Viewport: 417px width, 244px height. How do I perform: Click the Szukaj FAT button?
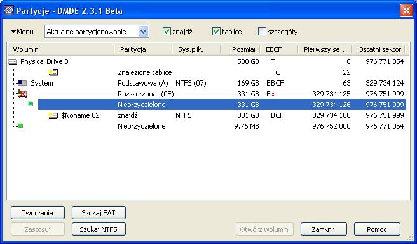pyautogui.click(x=99, y=213)
